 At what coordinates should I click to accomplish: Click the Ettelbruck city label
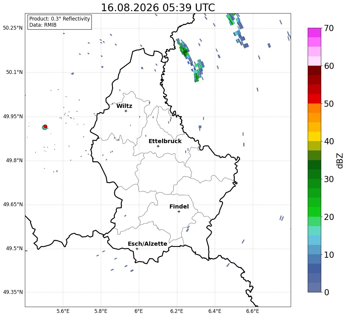coord(165,141)
